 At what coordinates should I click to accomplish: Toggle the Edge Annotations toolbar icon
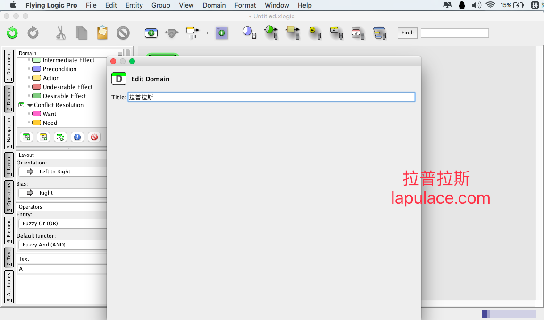293,33
